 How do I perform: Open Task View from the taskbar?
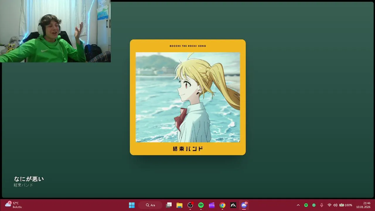169,205
